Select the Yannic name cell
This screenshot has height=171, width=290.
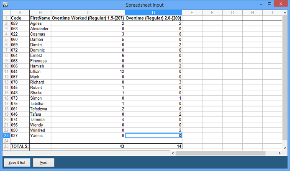point(40,136)
